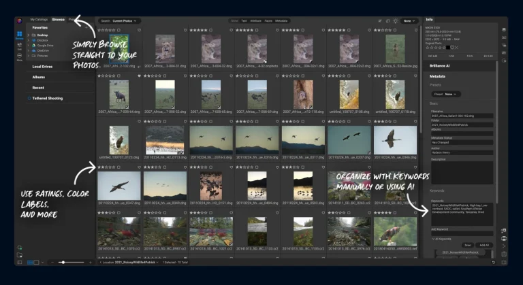
Task: Toggle heart on 2007_Africa...52-Resize.jpg thumbnail
Action: [x=415, y=30]
